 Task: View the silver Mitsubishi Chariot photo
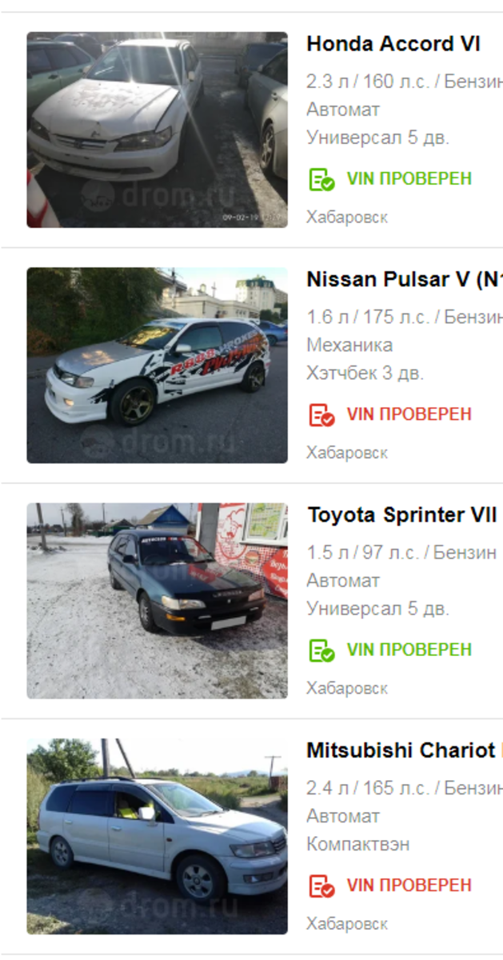[157, 837]
